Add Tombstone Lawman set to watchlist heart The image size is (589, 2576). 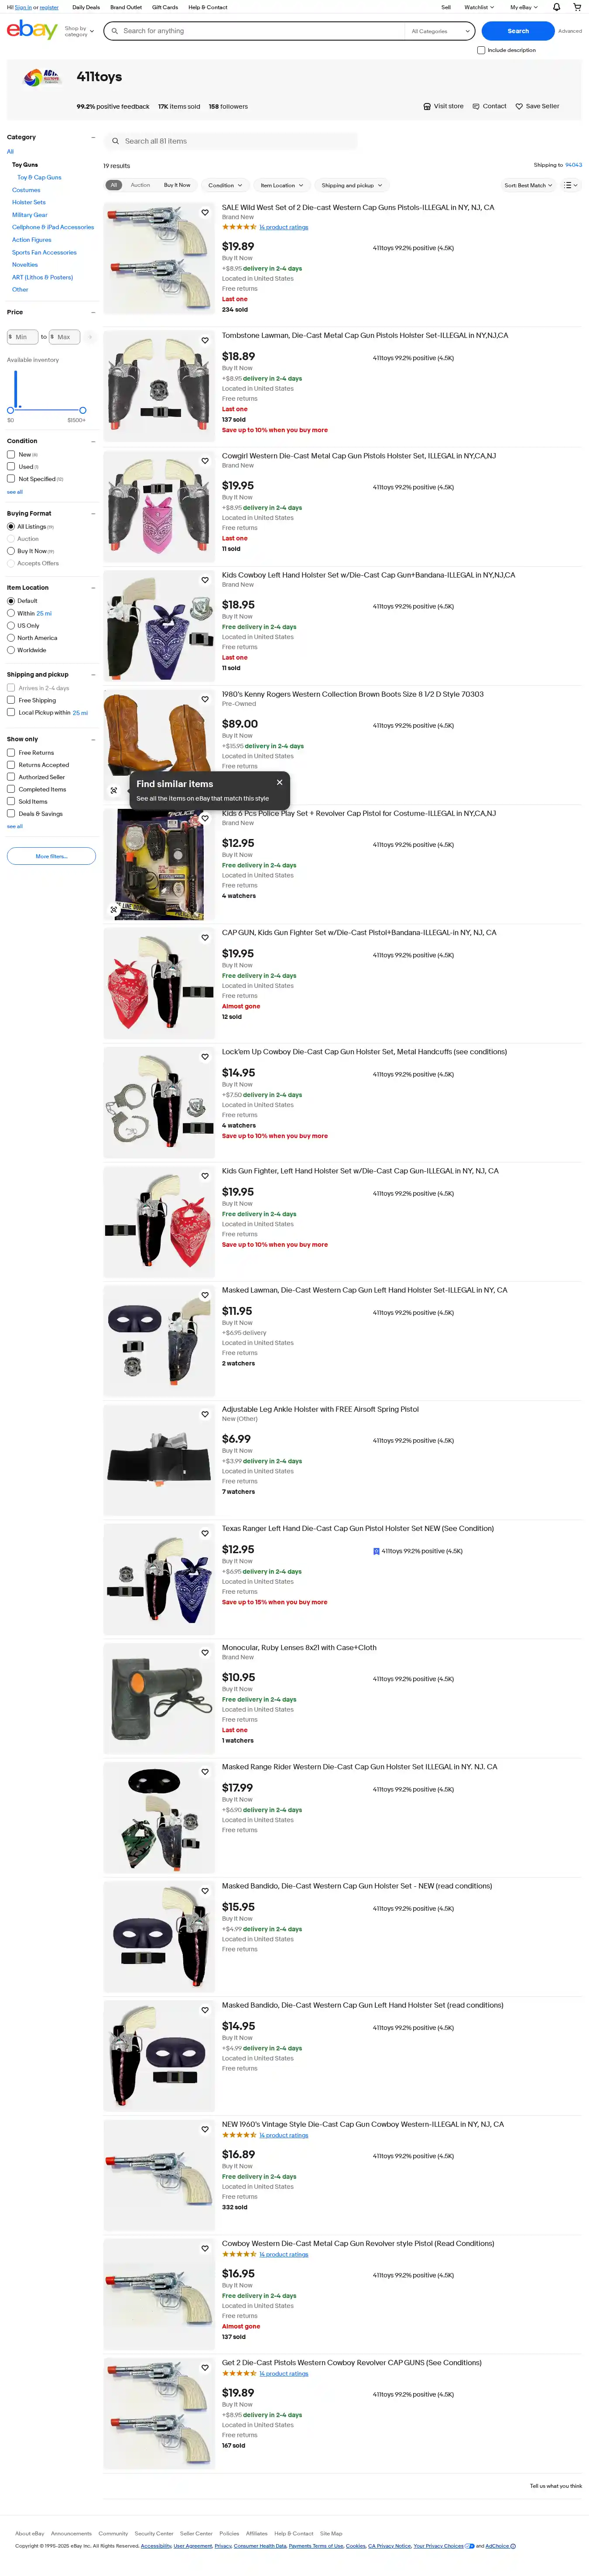coord(205,340)
